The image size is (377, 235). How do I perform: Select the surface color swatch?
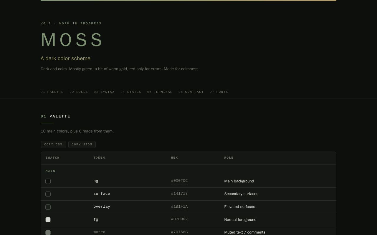(48, 194)
